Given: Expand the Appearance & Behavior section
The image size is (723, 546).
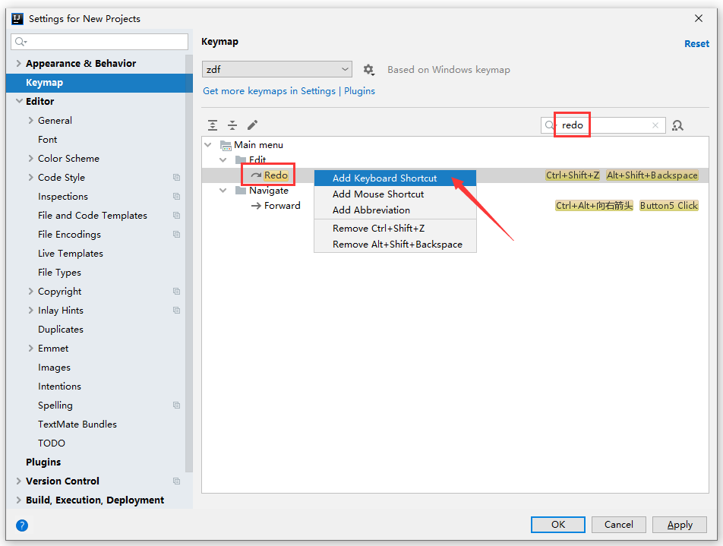Looking at the screenshot, I should tap(18, 64).
